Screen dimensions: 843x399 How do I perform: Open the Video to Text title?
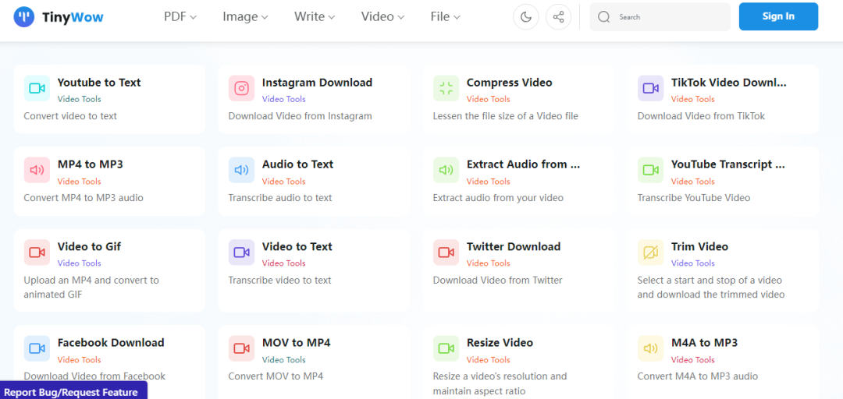click(x=297, y=246)
